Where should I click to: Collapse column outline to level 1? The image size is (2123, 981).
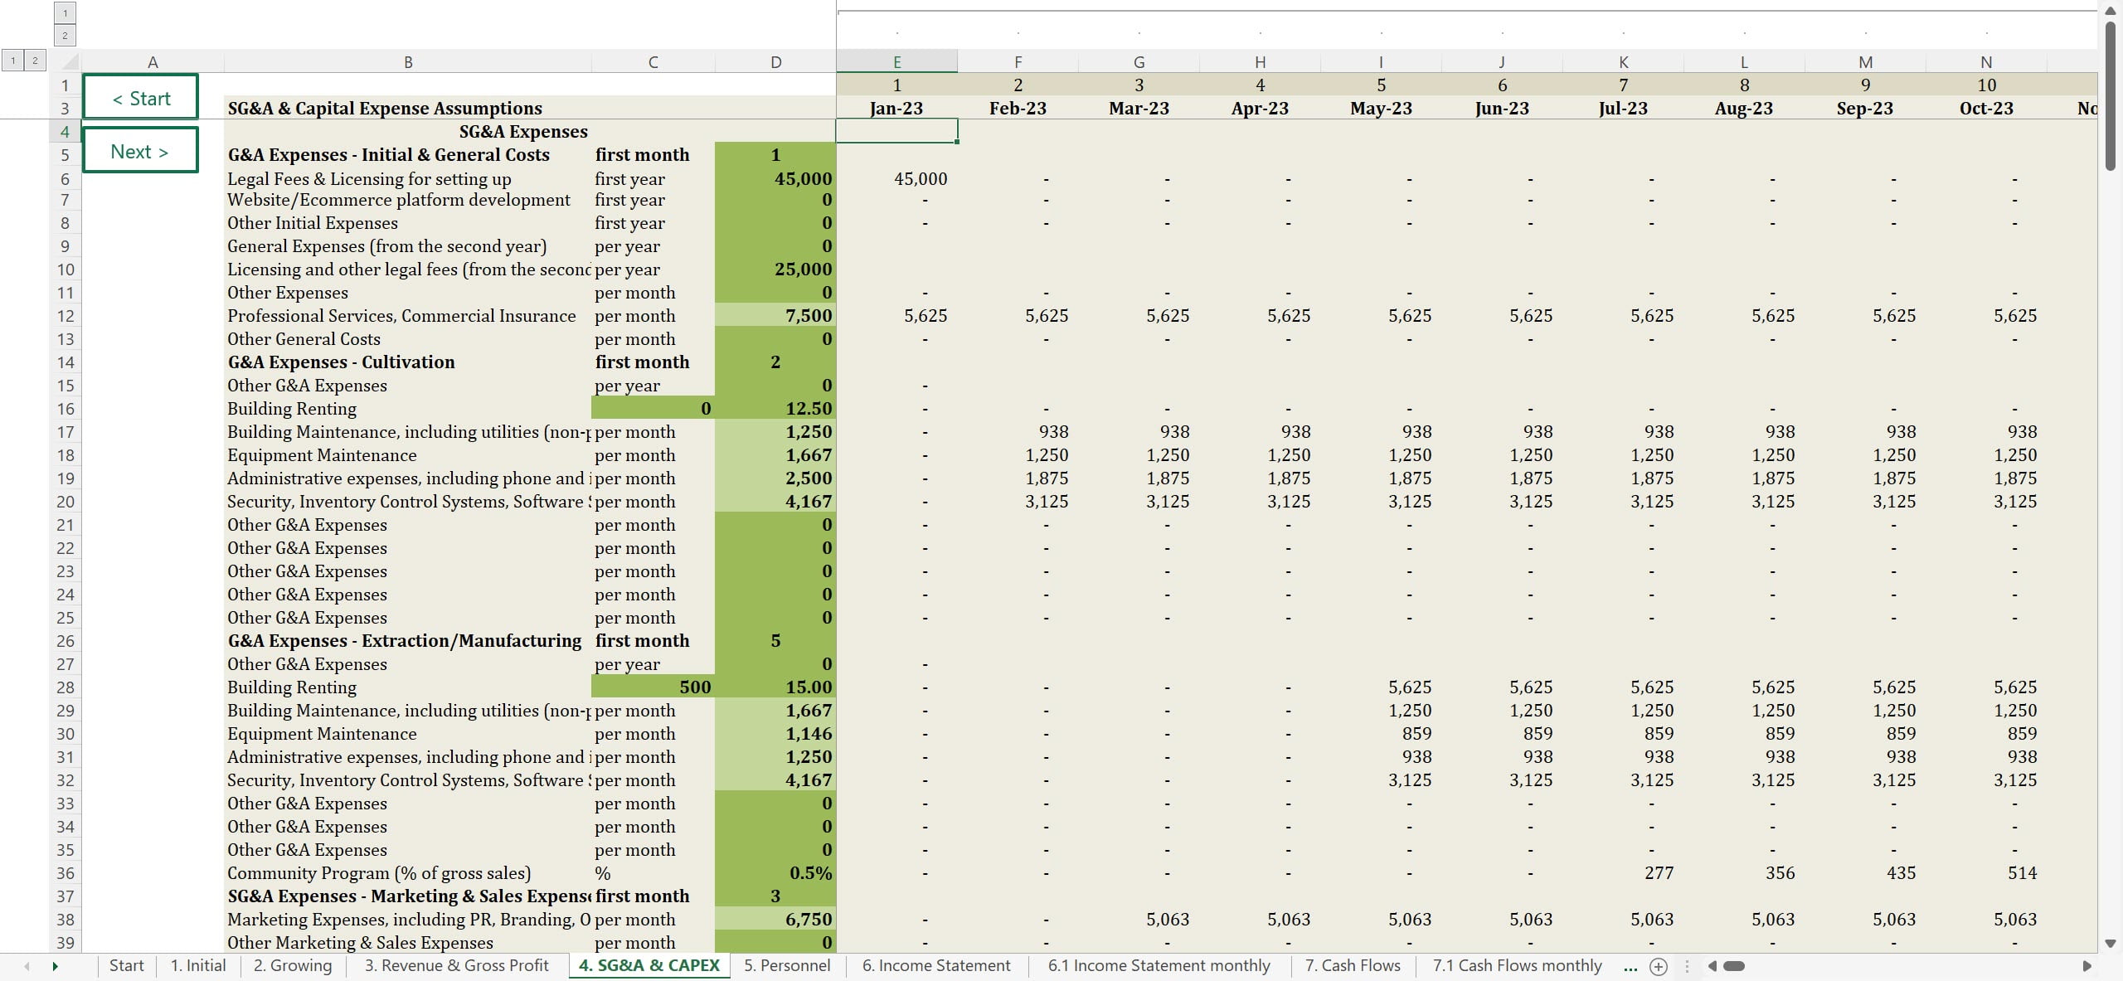[65, 13]
